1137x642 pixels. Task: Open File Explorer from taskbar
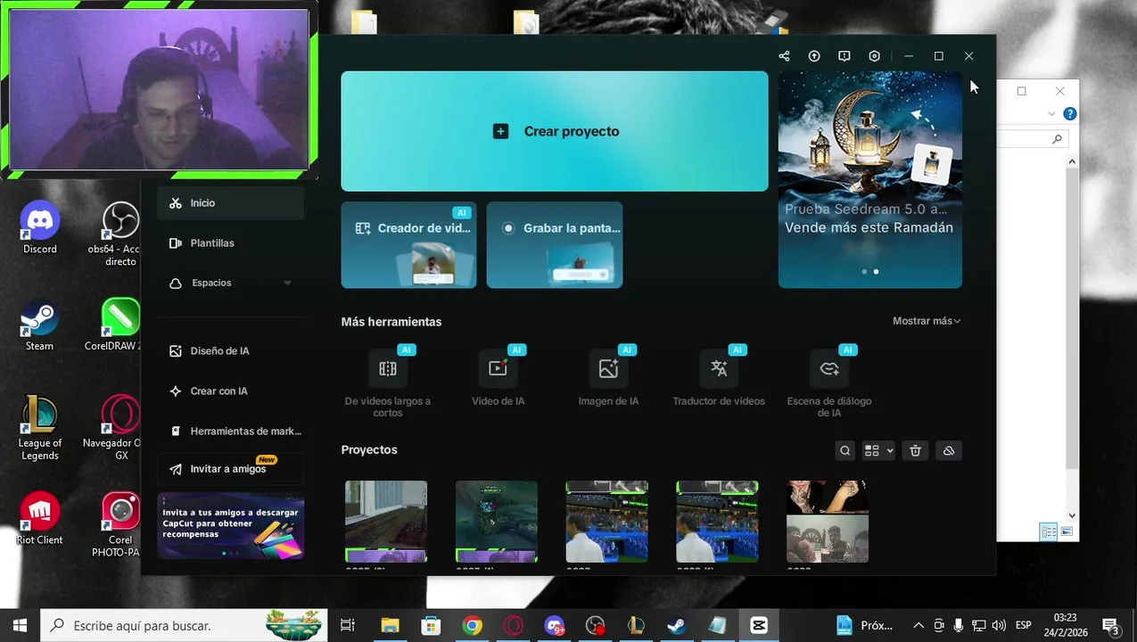[x=390, y=625]
